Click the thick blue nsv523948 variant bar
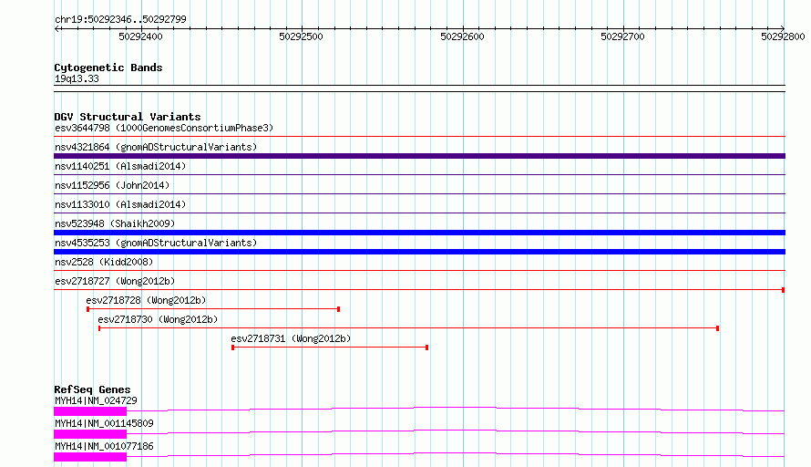This screenshot has width=811, height=467. (419, 233)
